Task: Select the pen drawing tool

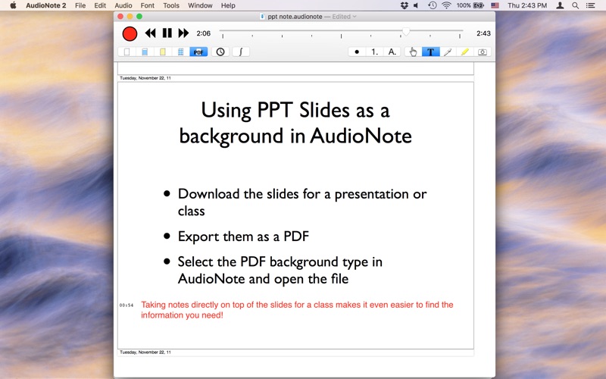Action: coord(448,52)
